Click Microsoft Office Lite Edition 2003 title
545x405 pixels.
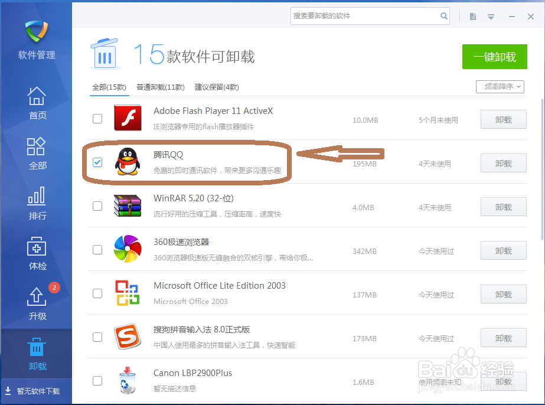tap(219, 285)
